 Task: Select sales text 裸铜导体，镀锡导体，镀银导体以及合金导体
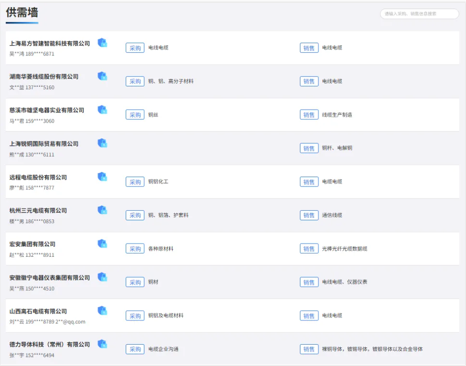click(373, 349)
